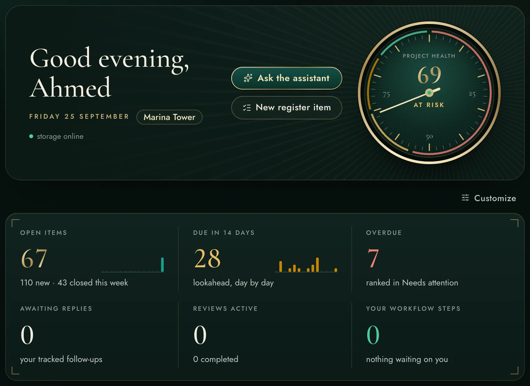
Task: Click the green storage online status dot
Action: (x=31, y=136)
